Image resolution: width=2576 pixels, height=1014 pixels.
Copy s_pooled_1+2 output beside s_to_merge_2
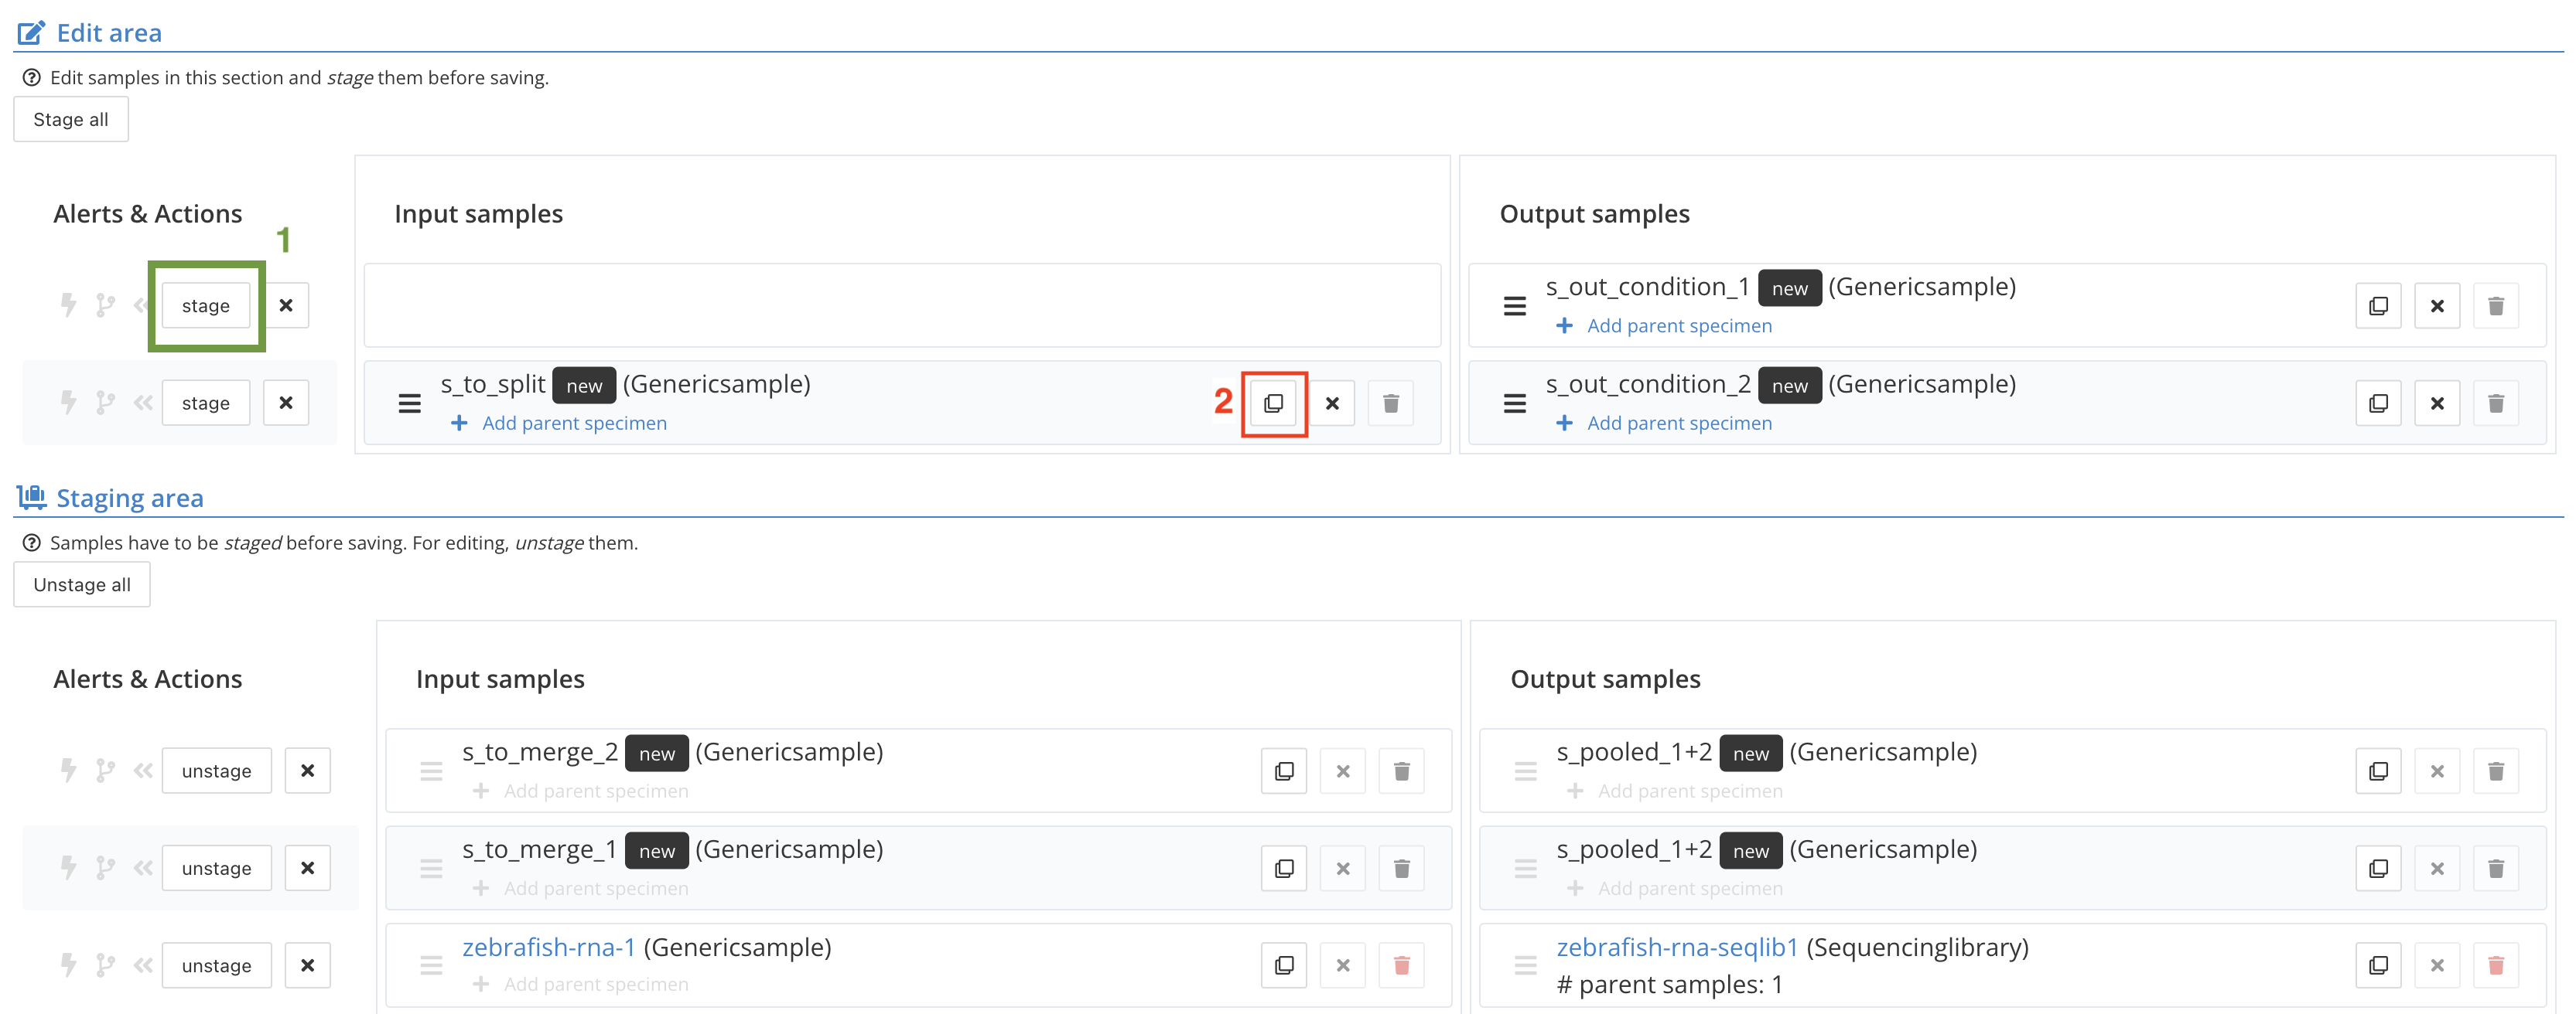click(x=2378, y=771)
